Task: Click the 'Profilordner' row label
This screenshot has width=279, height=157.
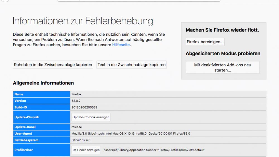Action: [24, 150]
